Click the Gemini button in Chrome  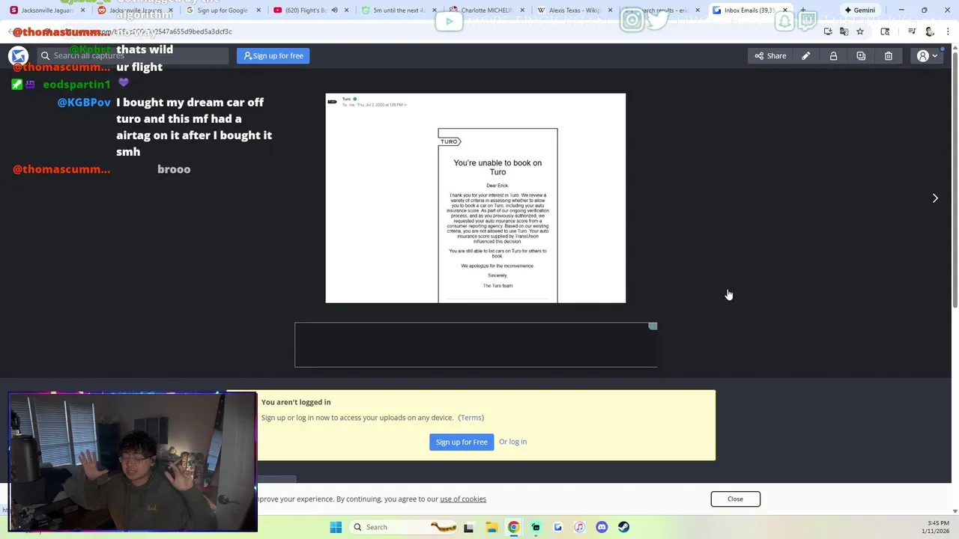(x=859, y=10)
